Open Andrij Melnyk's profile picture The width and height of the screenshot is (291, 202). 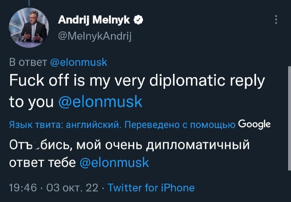click(29, 27)
